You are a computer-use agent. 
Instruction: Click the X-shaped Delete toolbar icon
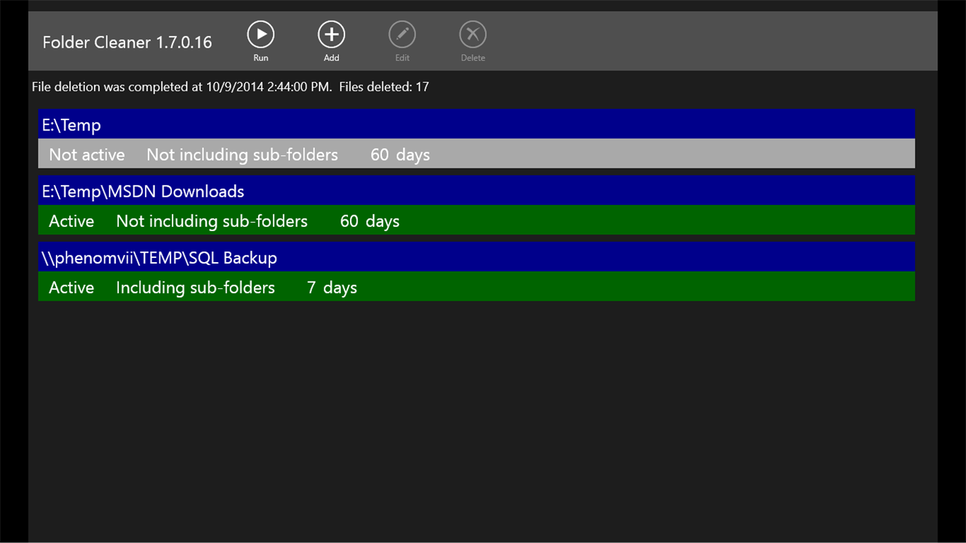pyautogui.click(x=473, y=32)
